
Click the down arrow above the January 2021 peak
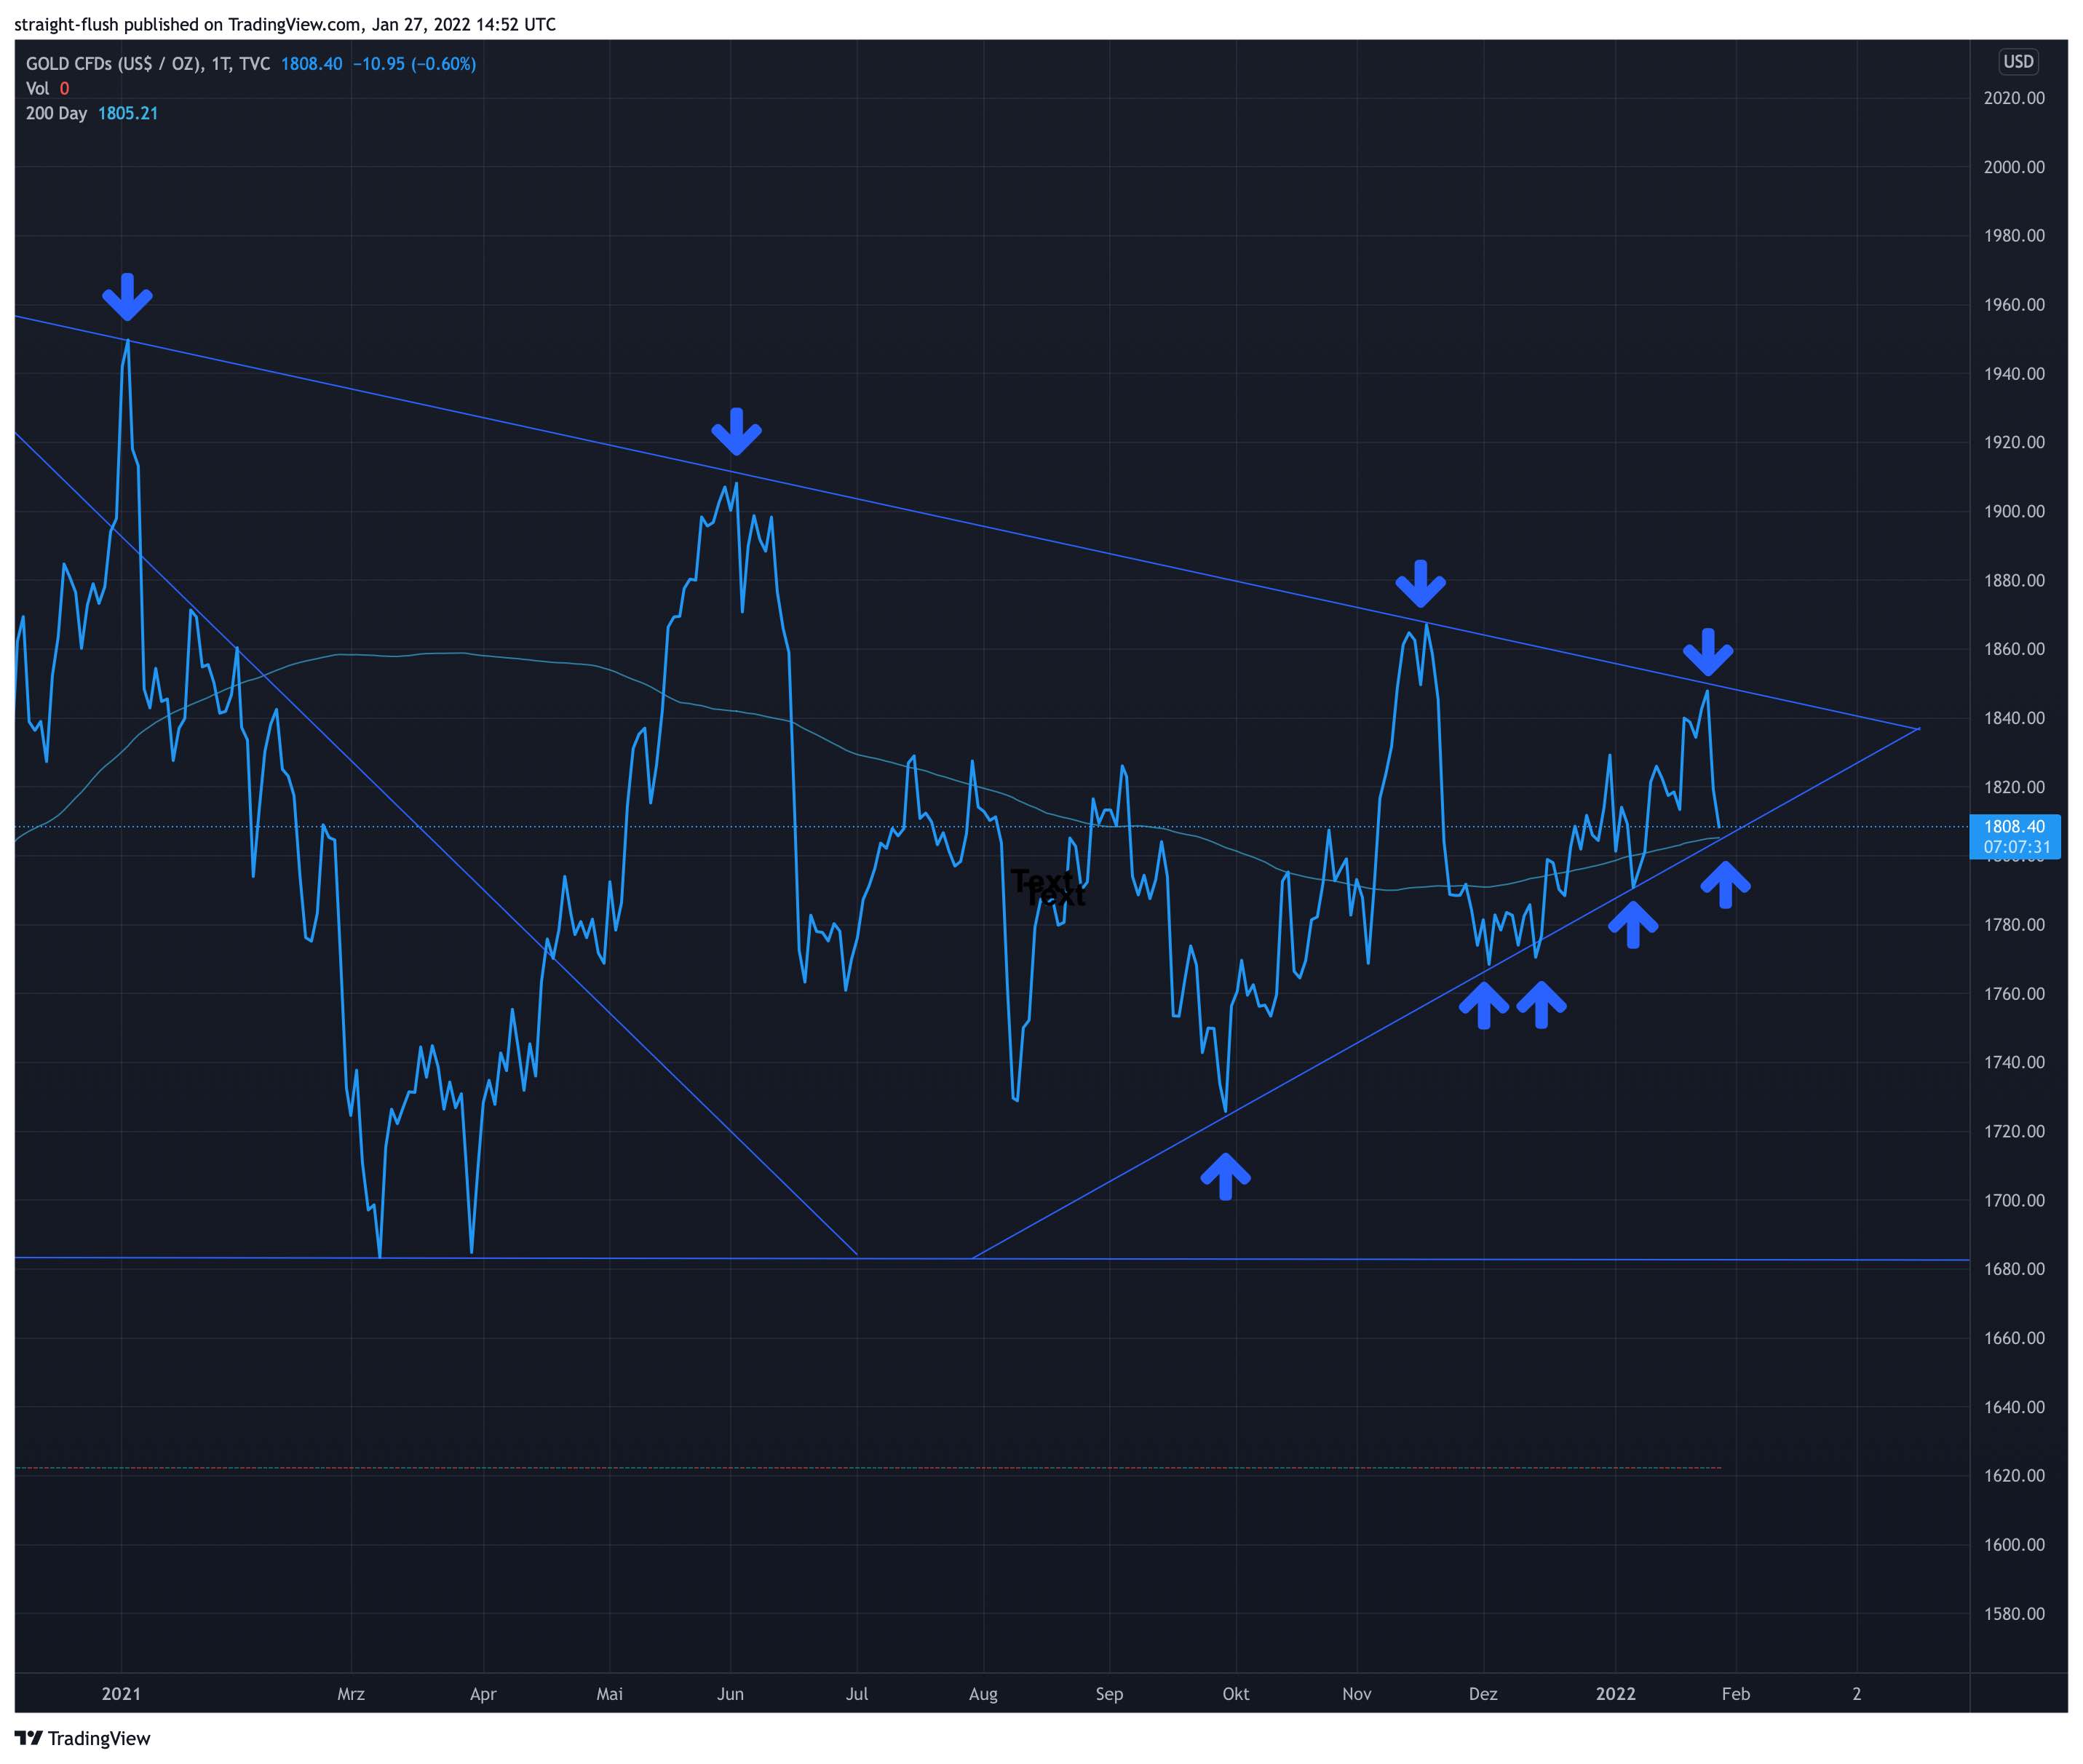click(x=127, y=298)
